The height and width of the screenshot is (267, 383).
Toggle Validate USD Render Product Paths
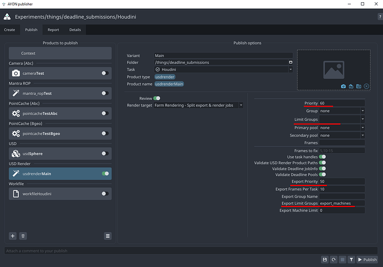[322, 163]
